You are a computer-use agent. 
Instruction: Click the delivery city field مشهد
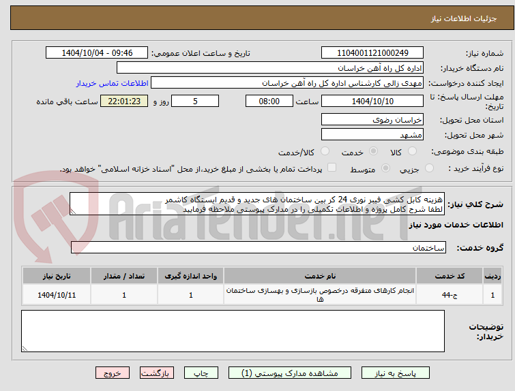[372, 134]
